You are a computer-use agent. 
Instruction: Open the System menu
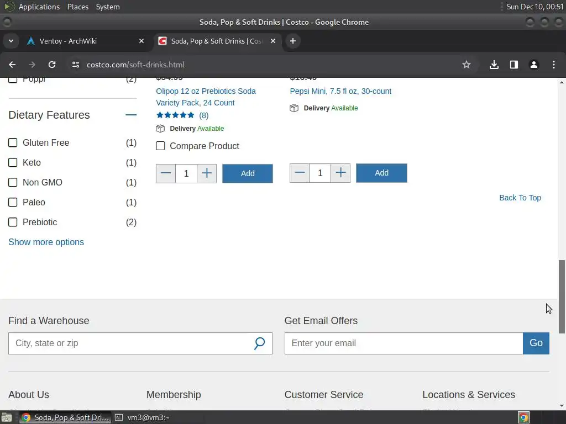pos(108,7)
